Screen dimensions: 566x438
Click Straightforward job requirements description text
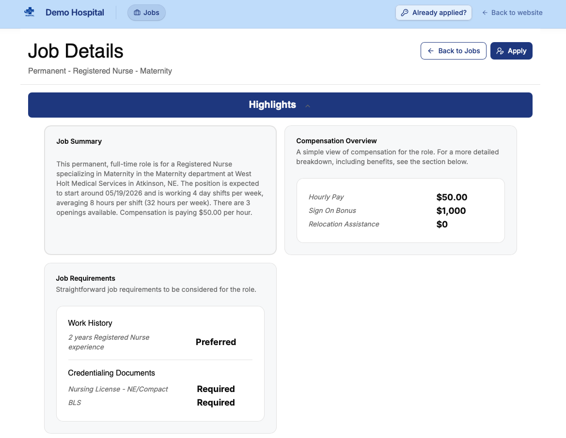[x=156, y=289]
